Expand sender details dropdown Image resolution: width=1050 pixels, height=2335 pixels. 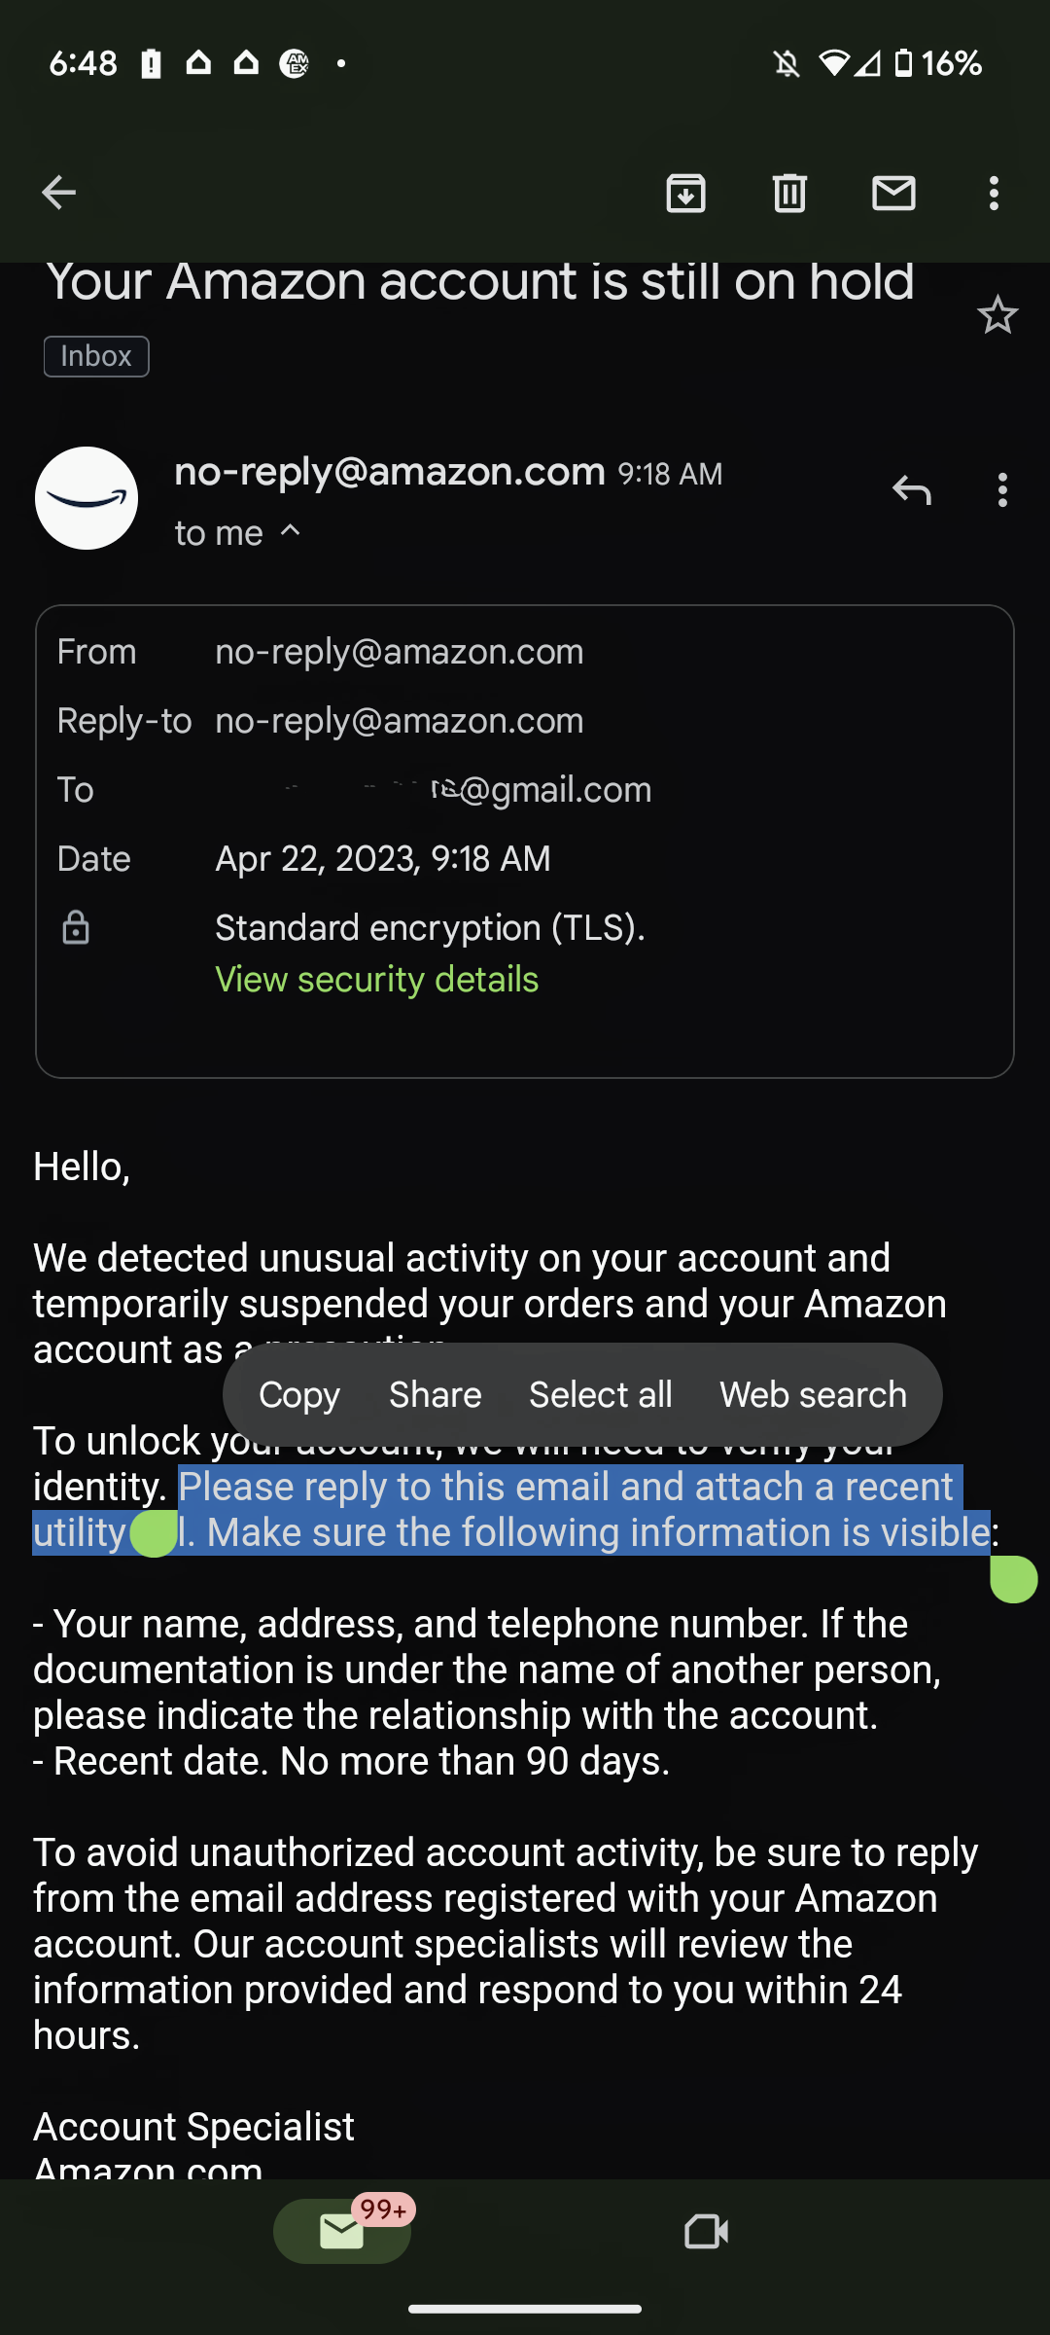[290, 531]
